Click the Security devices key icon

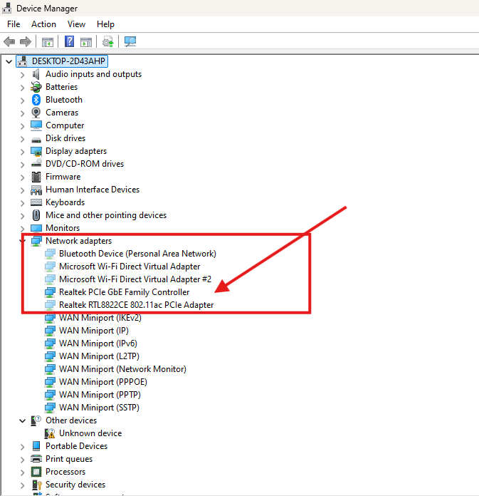tap(36, 485)
